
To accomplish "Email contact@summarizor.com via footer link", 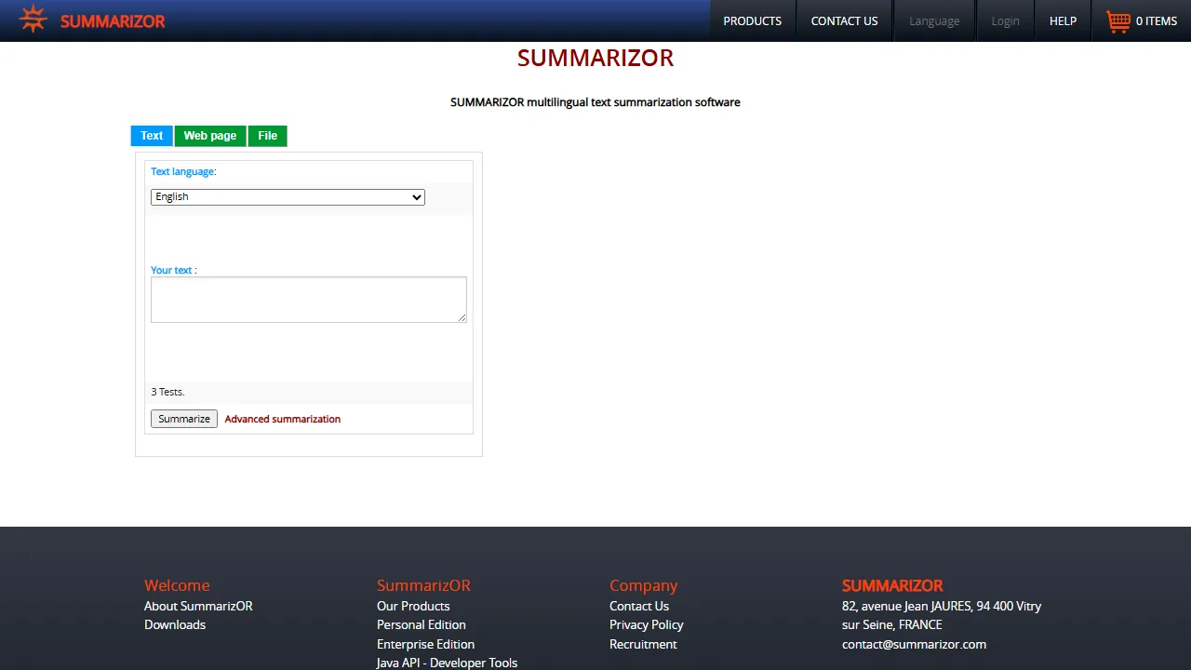I will point(914,644).
